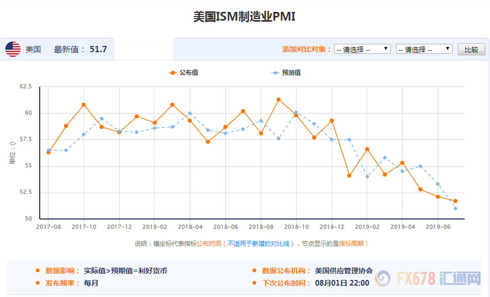Click the orange 公布时间 text in note
Screen dimensions: 490x297
click(x=209, y=243)
